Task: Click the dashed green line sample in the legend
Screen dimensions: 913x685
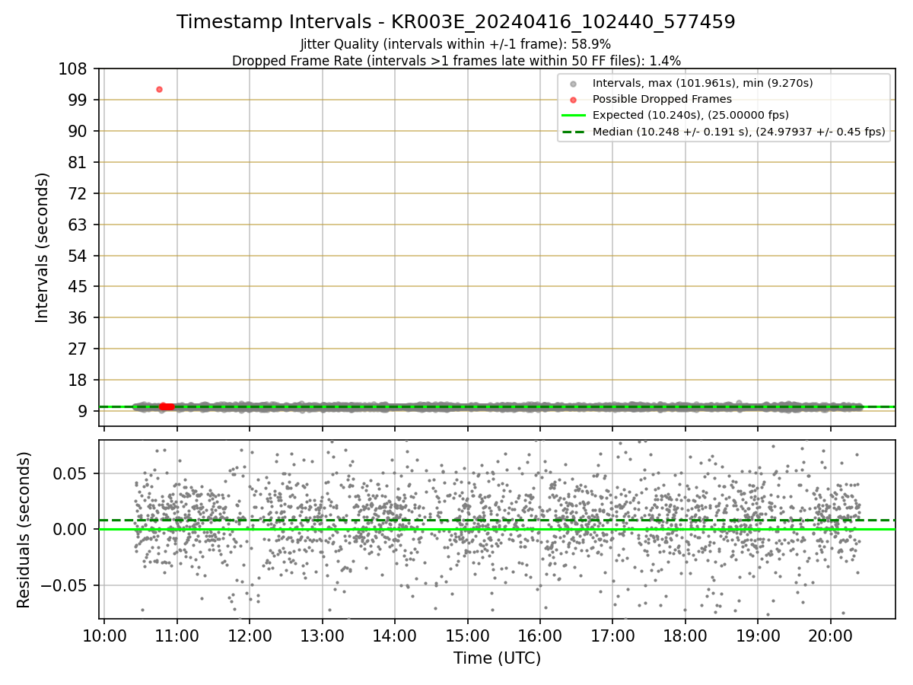Action: tap(573, 132)
